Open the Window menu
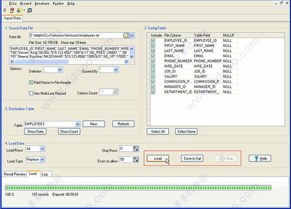The width and height of the screenshot is (291, 209). (58, 3)
